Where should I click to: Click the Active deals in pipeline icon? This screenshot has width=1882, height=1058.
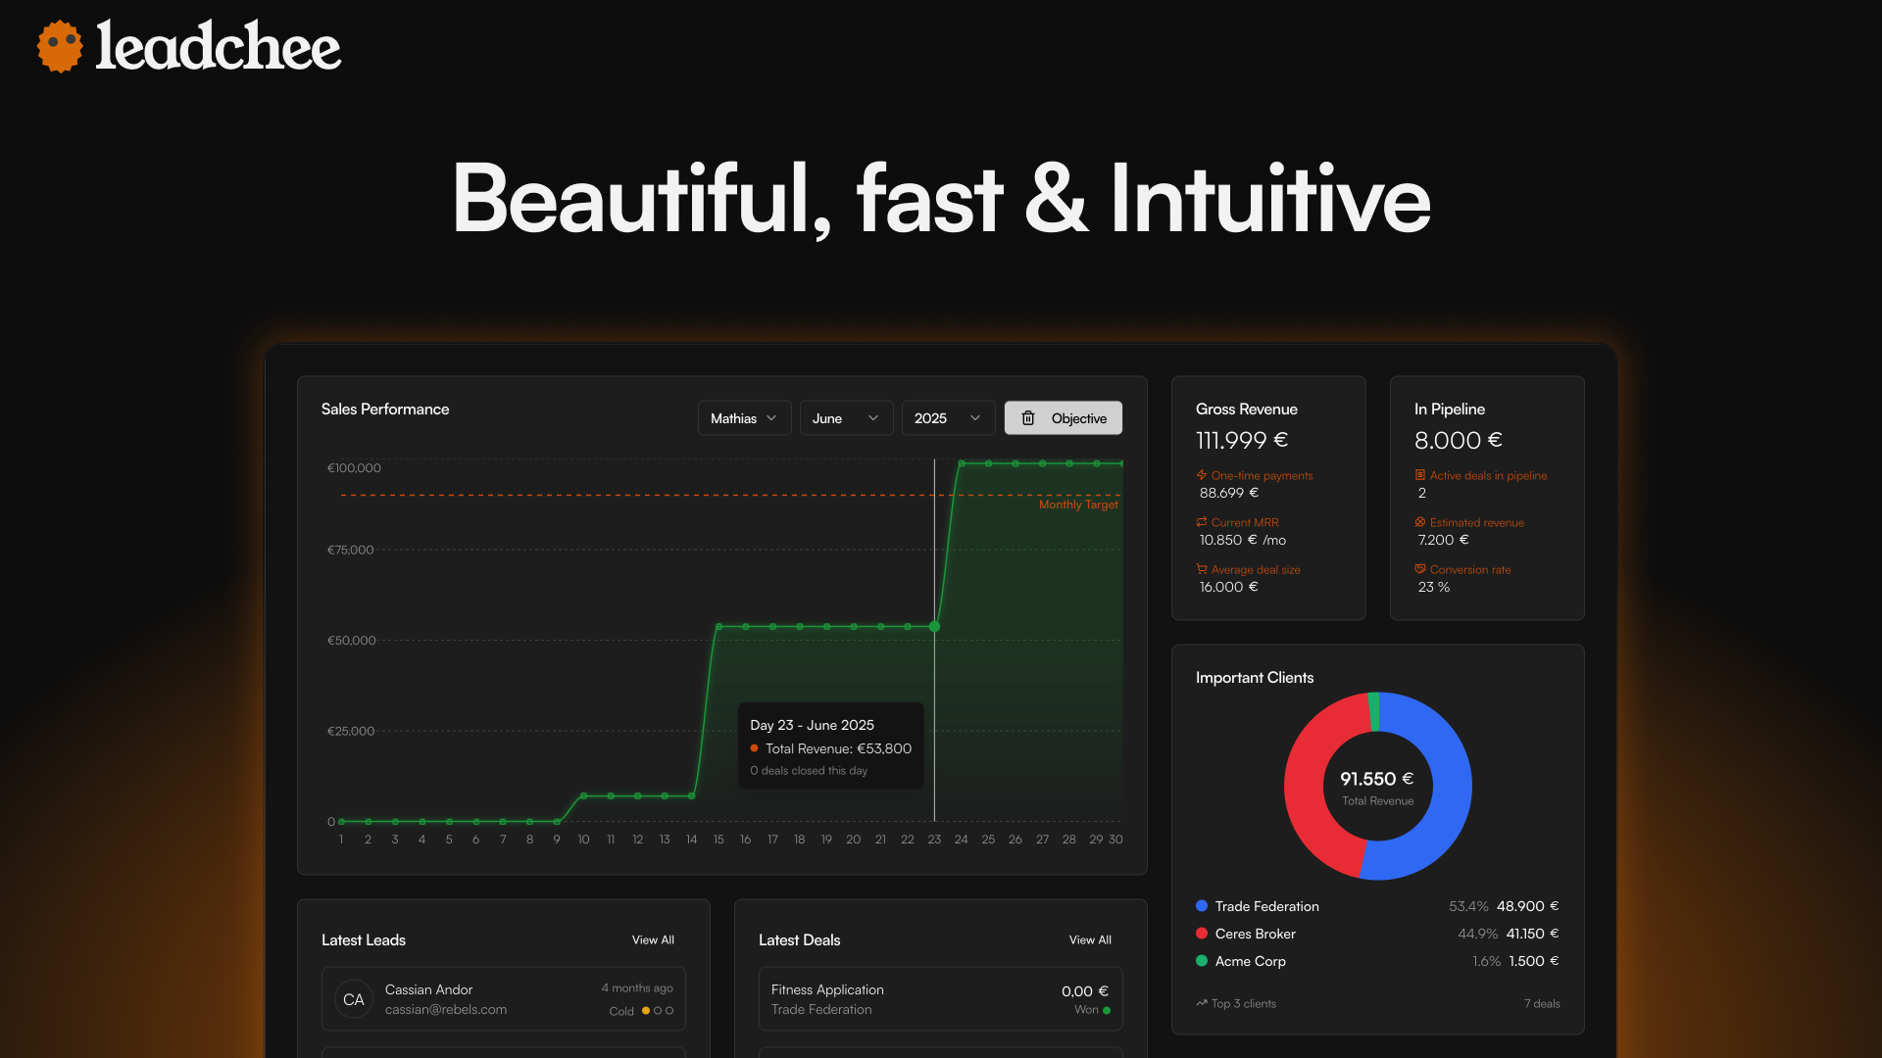(1420, 475)
